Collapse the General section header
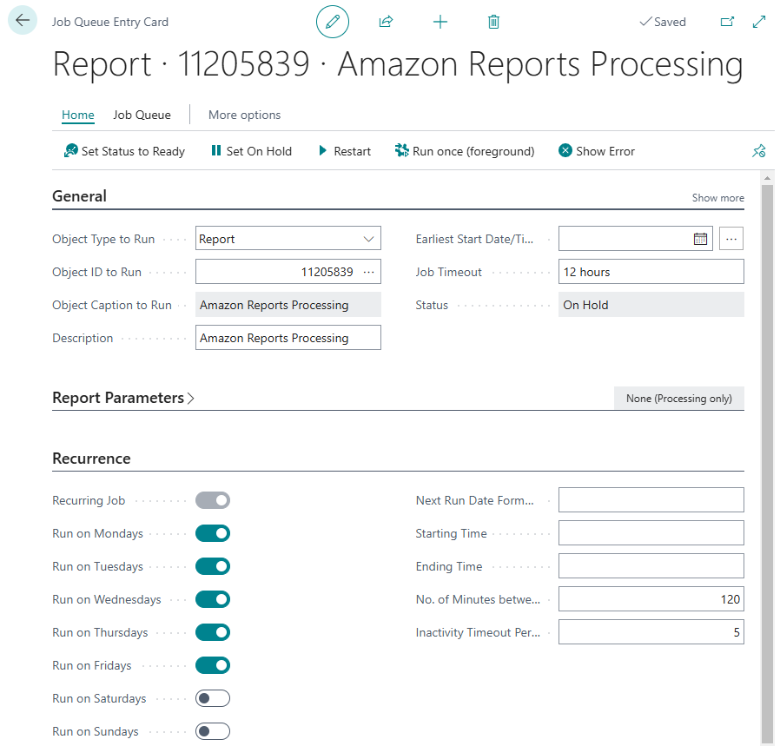 [80, 196]
